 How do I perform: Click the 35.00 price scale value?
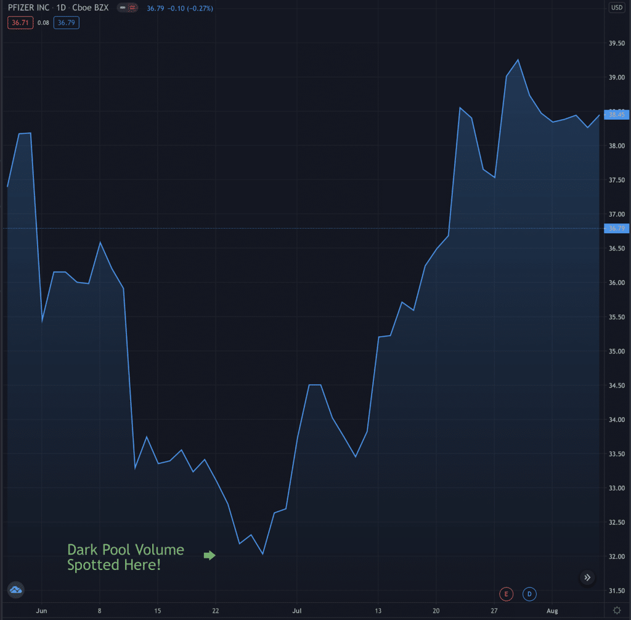point(616,351)
